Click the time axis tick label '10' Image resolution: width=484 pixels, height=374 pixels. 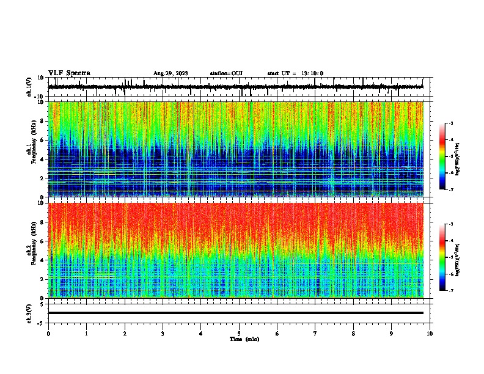(430, 334)
